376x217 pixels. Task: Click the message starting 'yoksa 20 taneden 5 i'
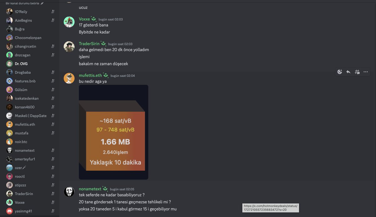pos(128,209)
